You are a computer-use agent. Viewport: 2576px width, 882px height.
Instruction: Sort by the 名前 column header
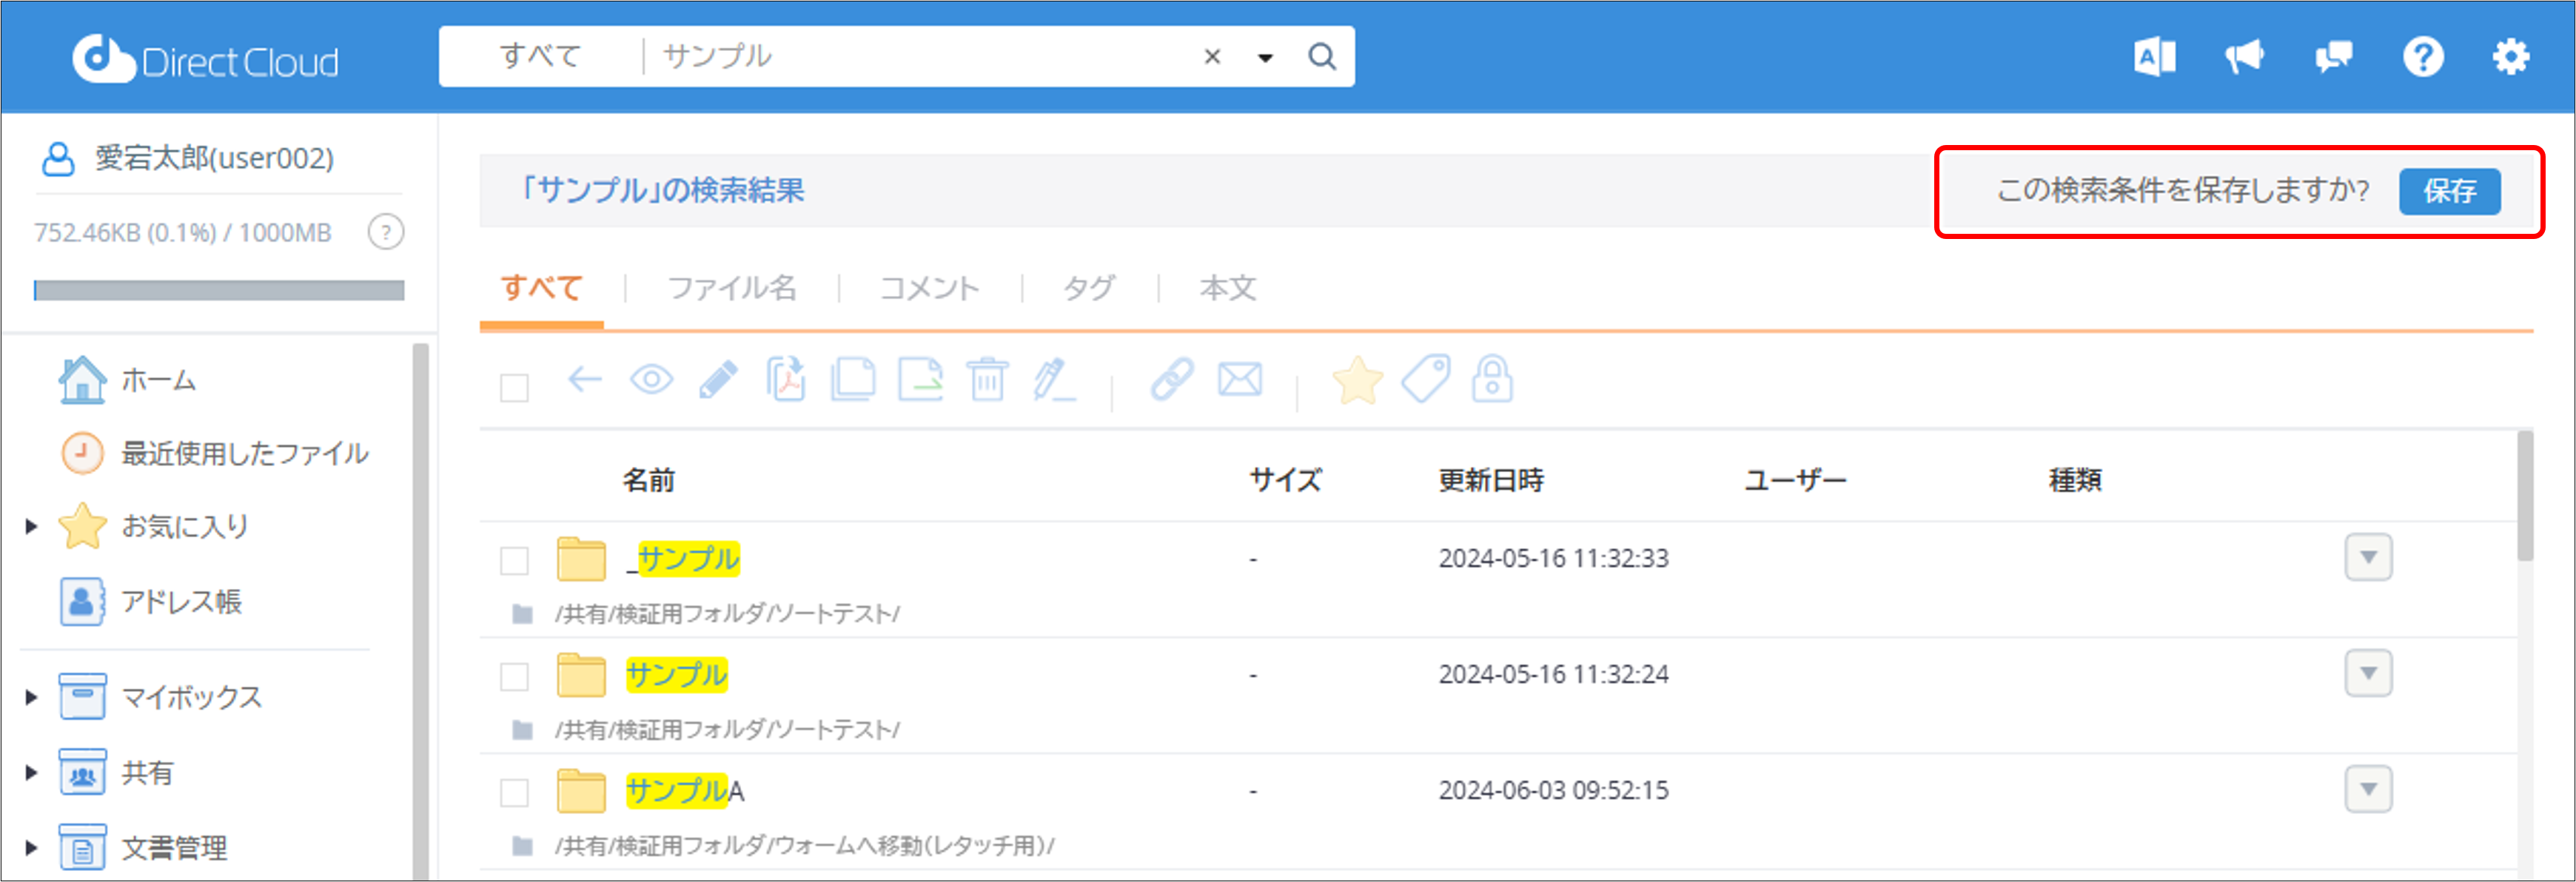point(648,480)
